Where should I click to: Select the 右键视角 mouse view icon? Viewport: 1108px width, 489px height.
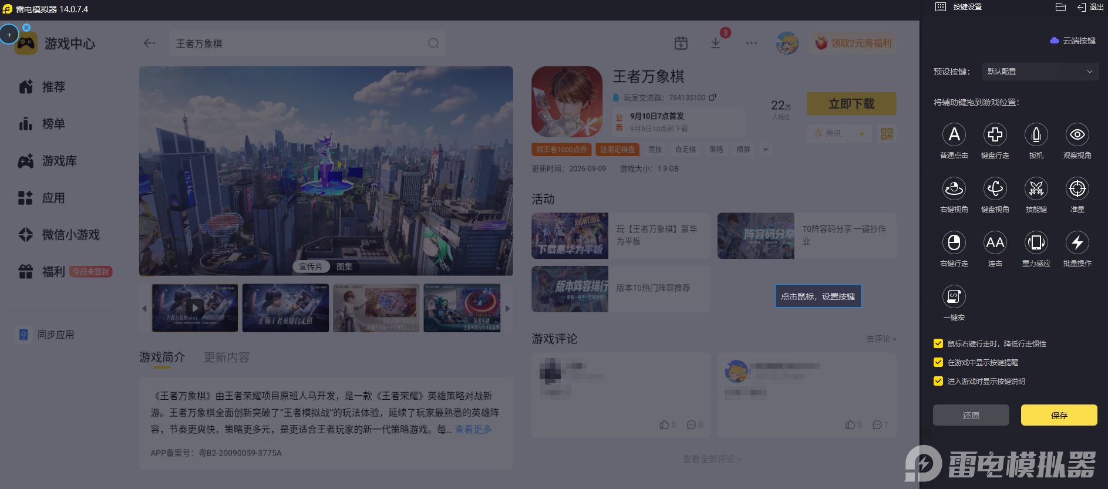pyautogui.click(x=954, y=188)
